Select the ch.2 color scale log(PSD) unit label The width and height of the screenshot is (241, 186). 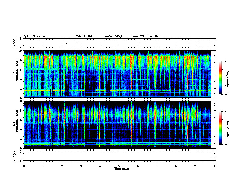(228, 129)
